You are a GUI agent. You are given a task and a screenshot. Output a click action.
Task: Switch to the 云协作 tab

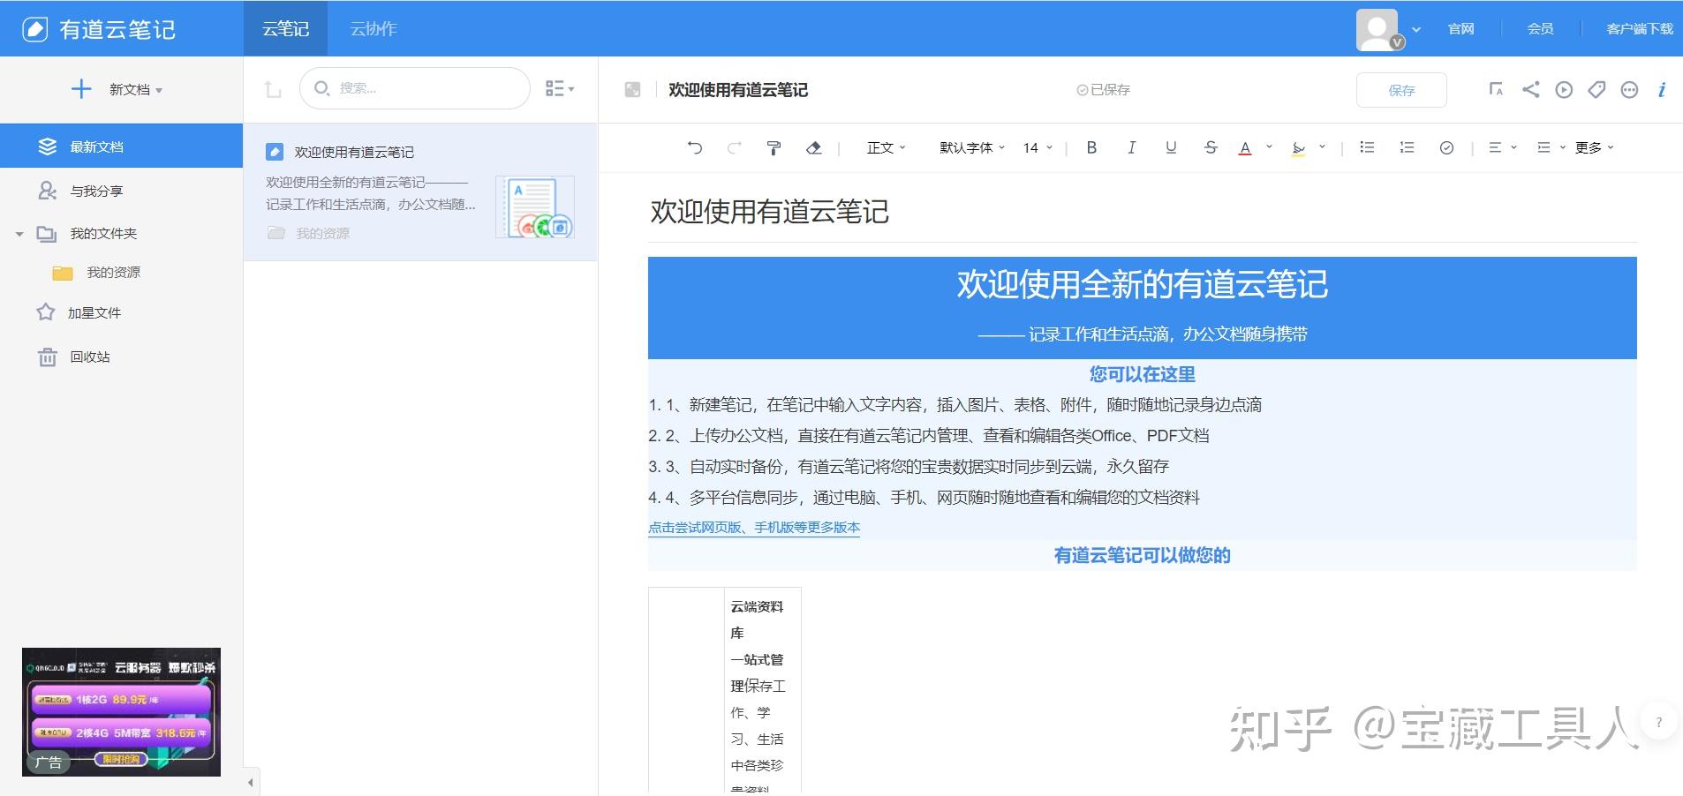[x=374, y=28]
